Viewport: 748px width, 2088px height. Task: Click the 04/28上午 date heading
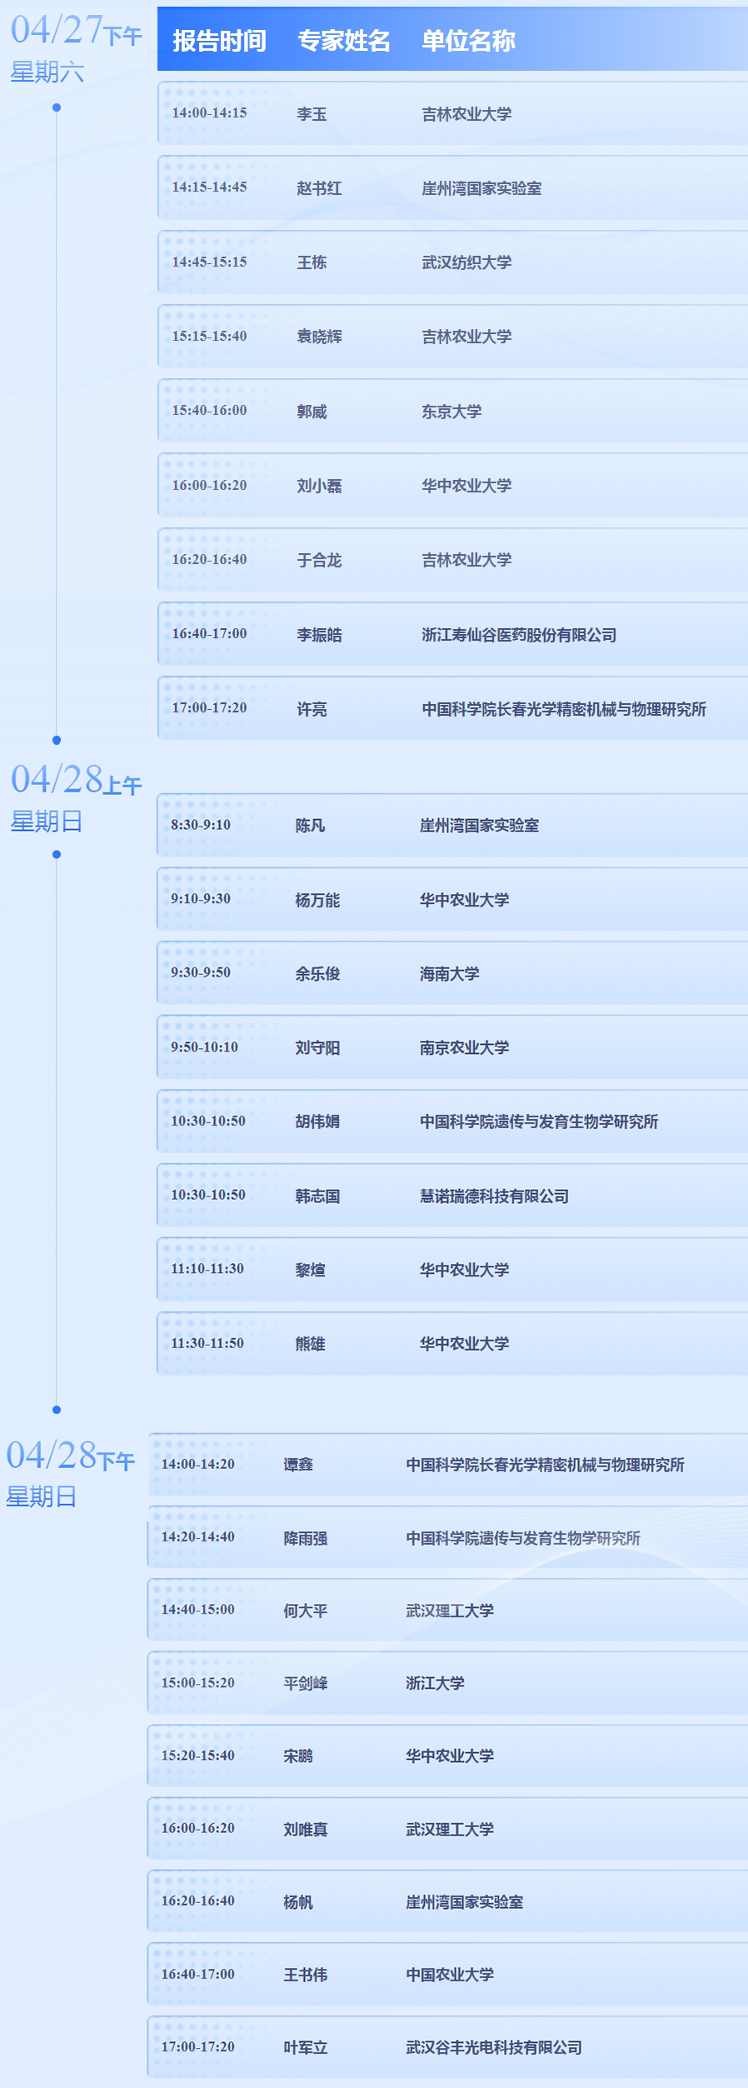[75, 781]
